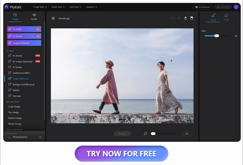The width and height of the screenshot is (243, 165).
Task: Select Background Removal in sidebar
Action: pos(24,84)
